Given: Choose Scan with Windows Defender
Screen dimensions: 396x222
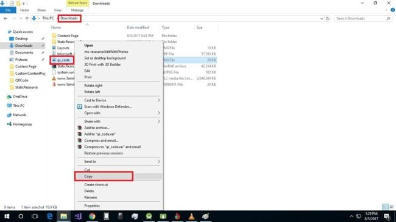Looking at the screenshot, I should tap(108, 106).
